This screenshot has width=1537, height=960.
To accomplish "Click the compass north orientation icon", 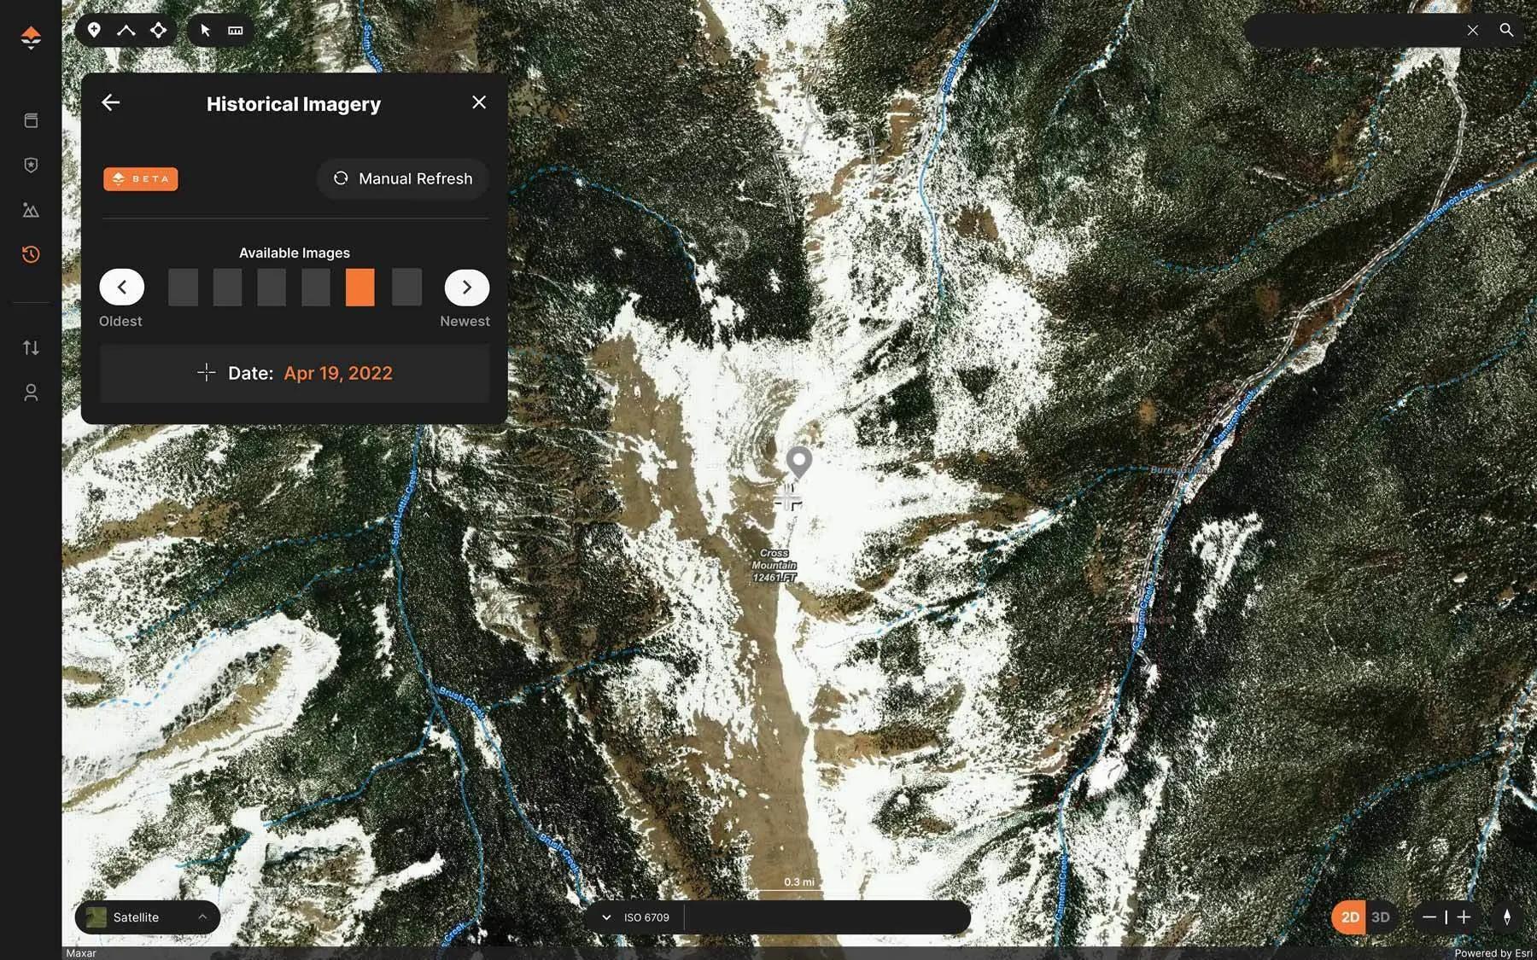I will pyautogui.click(x=1506, y=917).
